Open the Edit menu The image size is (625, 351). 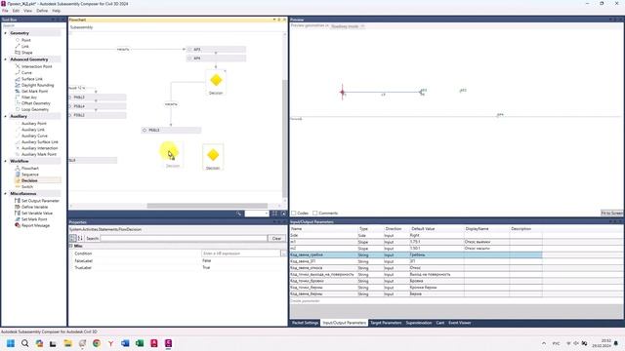click(x=16, y=11)
